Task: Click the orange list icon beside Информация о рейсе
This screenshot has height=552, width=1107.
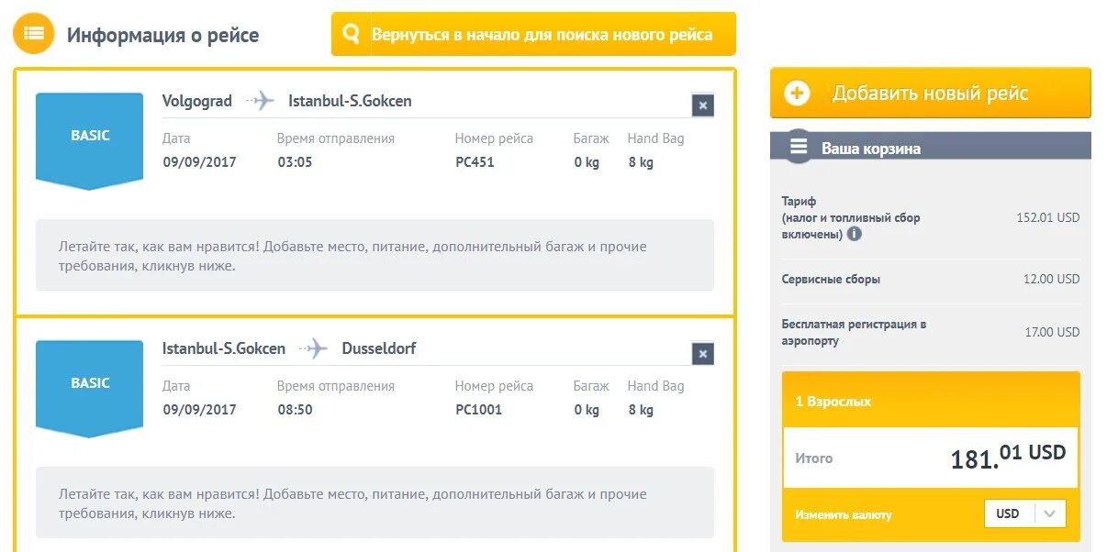Action: click(34, 34)
